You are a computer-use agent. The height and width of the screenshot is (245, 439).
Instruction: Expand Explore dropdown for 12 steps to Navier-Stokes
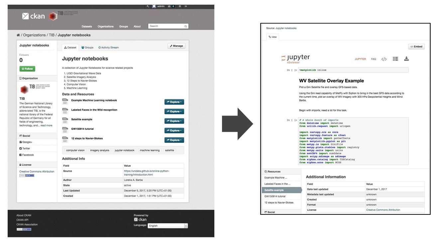point(174,140)
